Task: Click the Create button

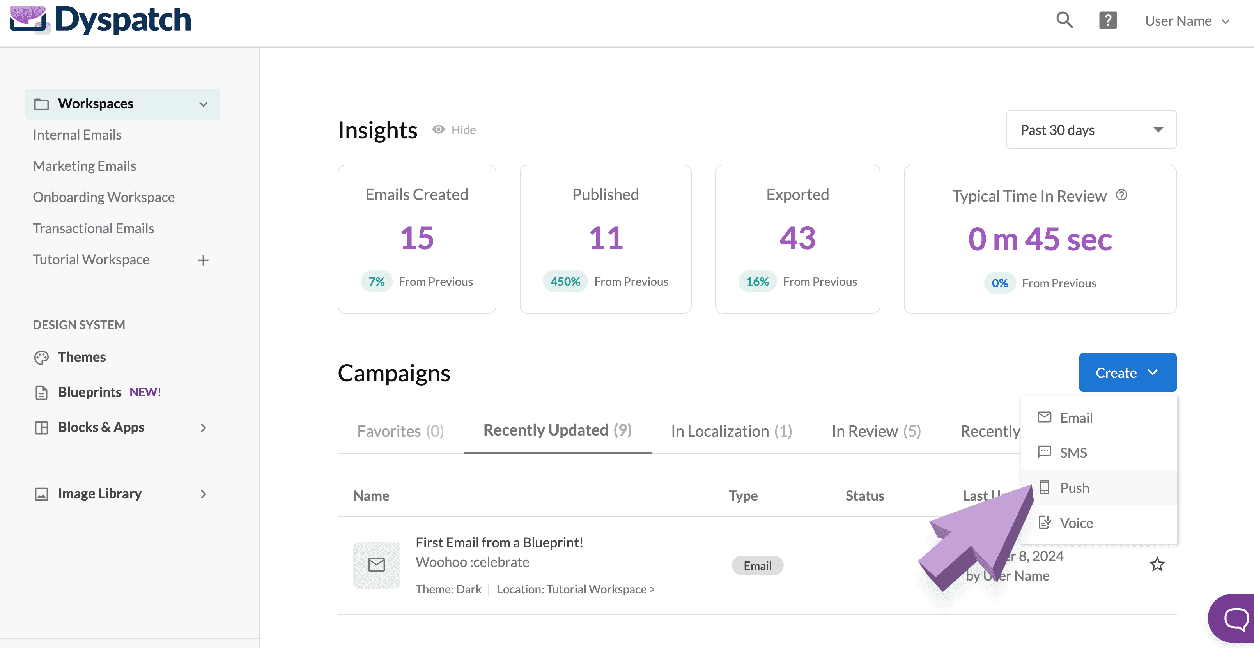Action: [x=1127, y=372]
